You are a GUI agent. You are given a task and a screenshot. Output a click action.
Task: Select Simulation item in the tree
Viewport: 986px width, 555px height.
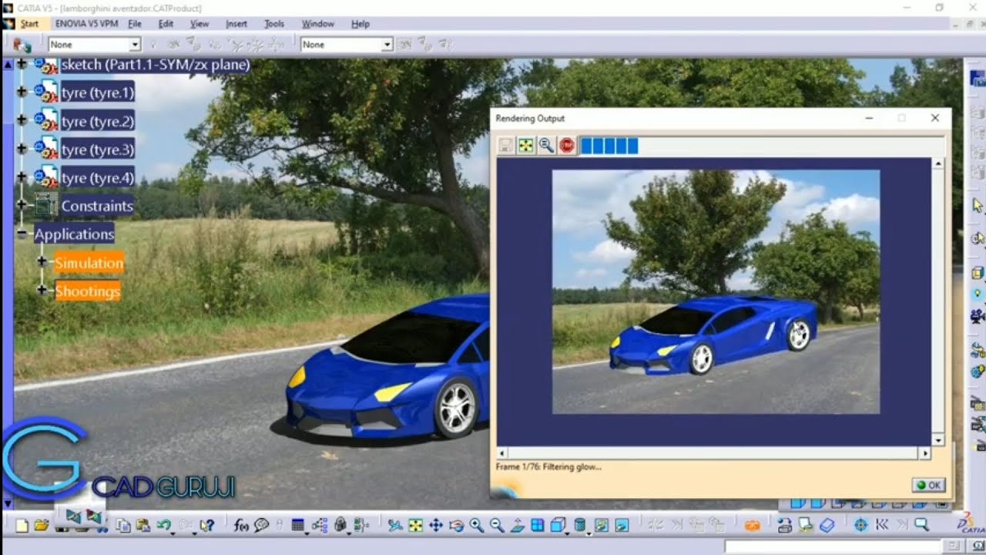point(89,263)
